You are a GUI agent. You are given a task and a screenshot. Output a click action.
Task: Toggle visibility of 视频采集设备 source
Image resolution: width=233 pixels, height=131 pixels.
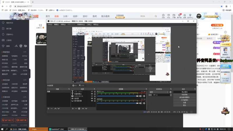(x=92, y=96)
